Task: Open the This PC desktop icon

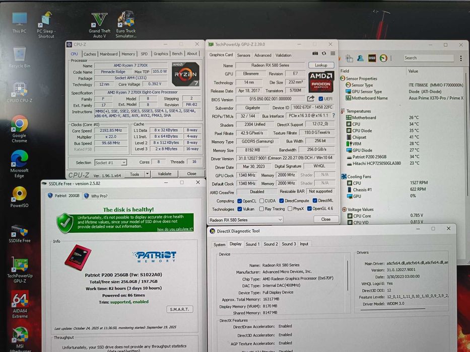Action: click(20, 23)
